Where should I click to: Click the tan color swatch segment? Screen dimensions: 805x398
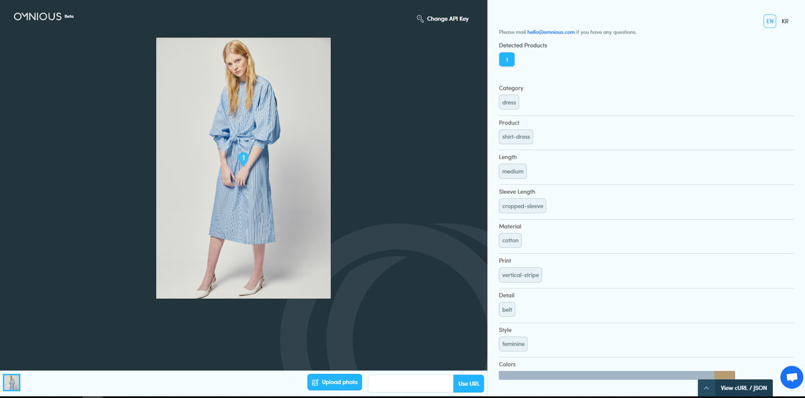click(724, 375)
